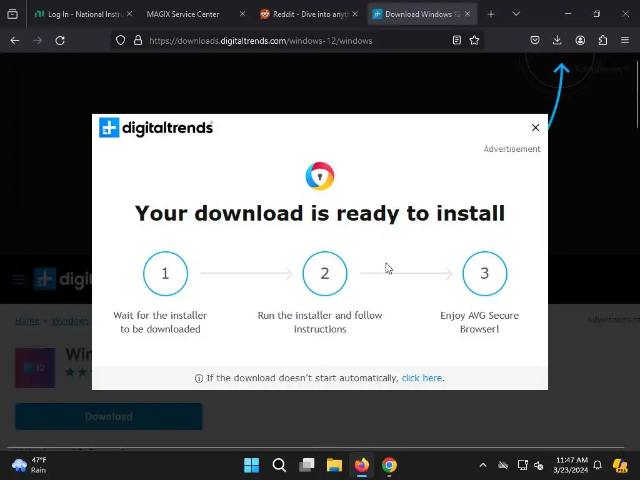The width and height of the screenshot is (640, 480).
Task: Open Firefox account icon
Action: point(580,41)
